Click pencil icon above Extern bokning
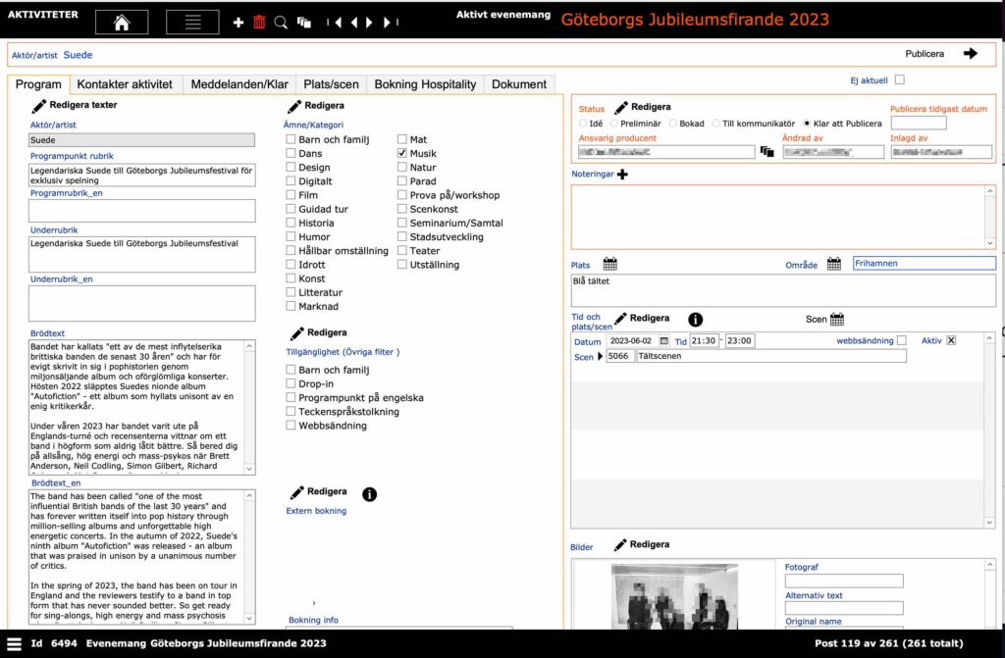Screen dimensions: 1005x658 click(296, 492)
